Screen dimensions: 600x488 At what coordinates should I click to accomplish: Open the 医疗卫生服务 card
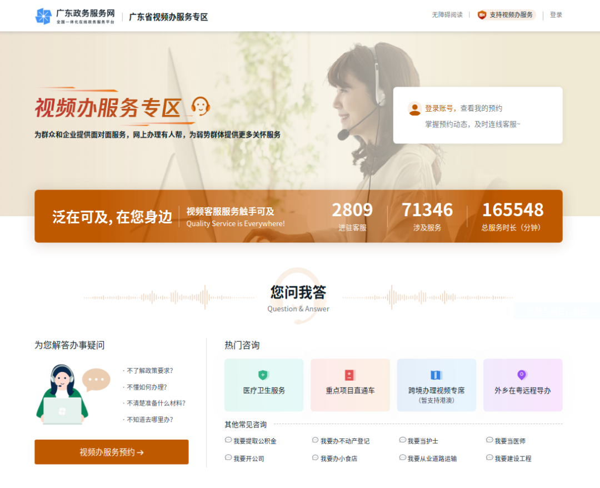coord(264,385)
